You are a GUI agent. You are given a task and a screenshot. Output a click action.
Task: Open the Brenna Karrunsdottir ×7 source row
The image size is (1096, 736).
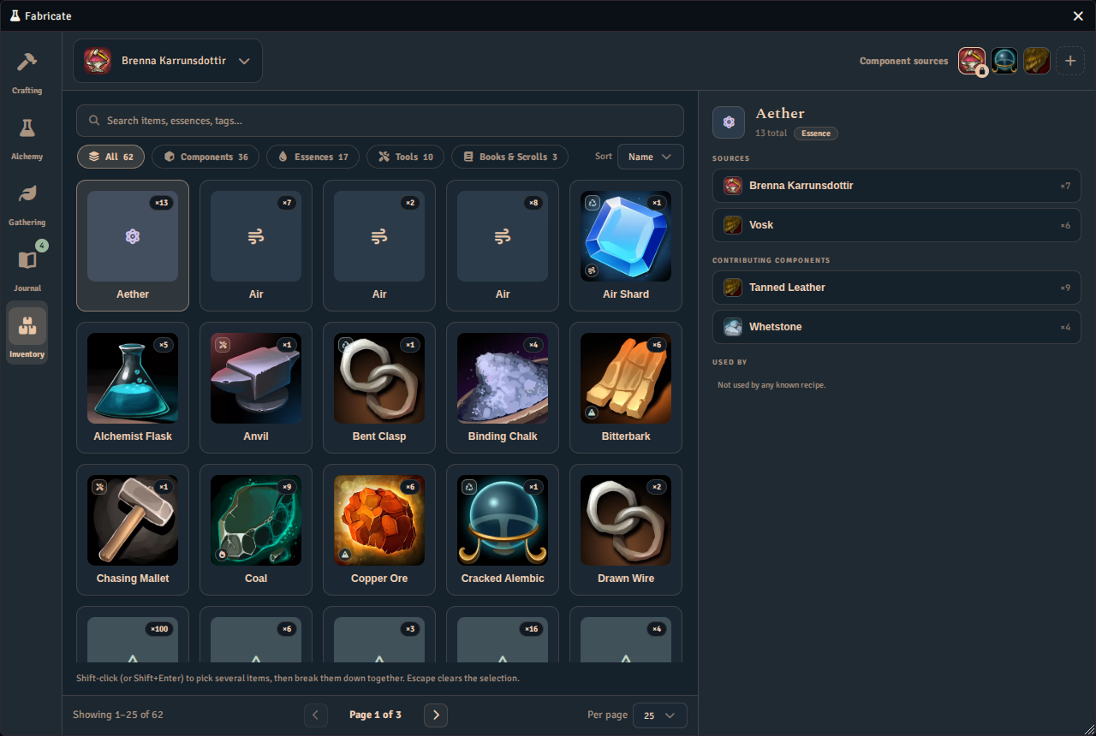896,186
